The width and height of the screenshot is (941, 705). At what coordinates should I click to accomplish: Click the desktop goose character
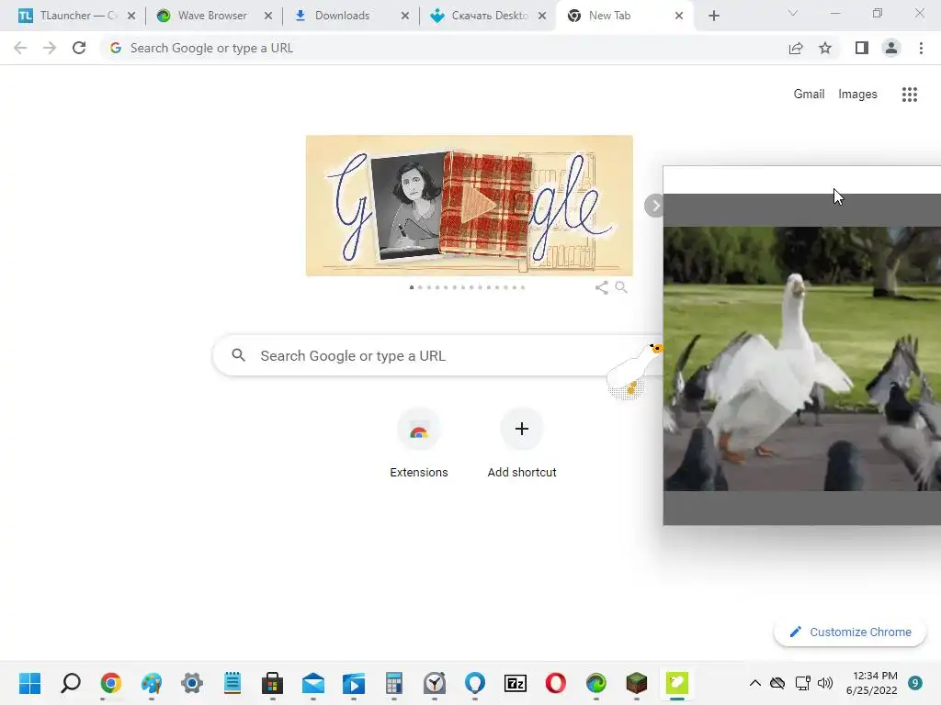634,371
